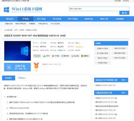
Task: Open 硬盘安装系统教程 ranking link
Action: pyautogui.click(x=107, y=106)
